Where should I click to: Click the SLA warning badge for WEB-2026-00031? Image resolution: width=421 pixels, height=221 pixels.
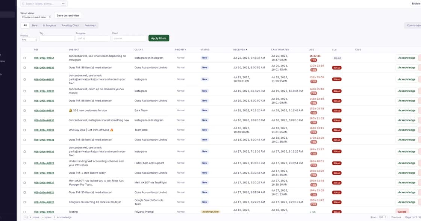[337, 140]
